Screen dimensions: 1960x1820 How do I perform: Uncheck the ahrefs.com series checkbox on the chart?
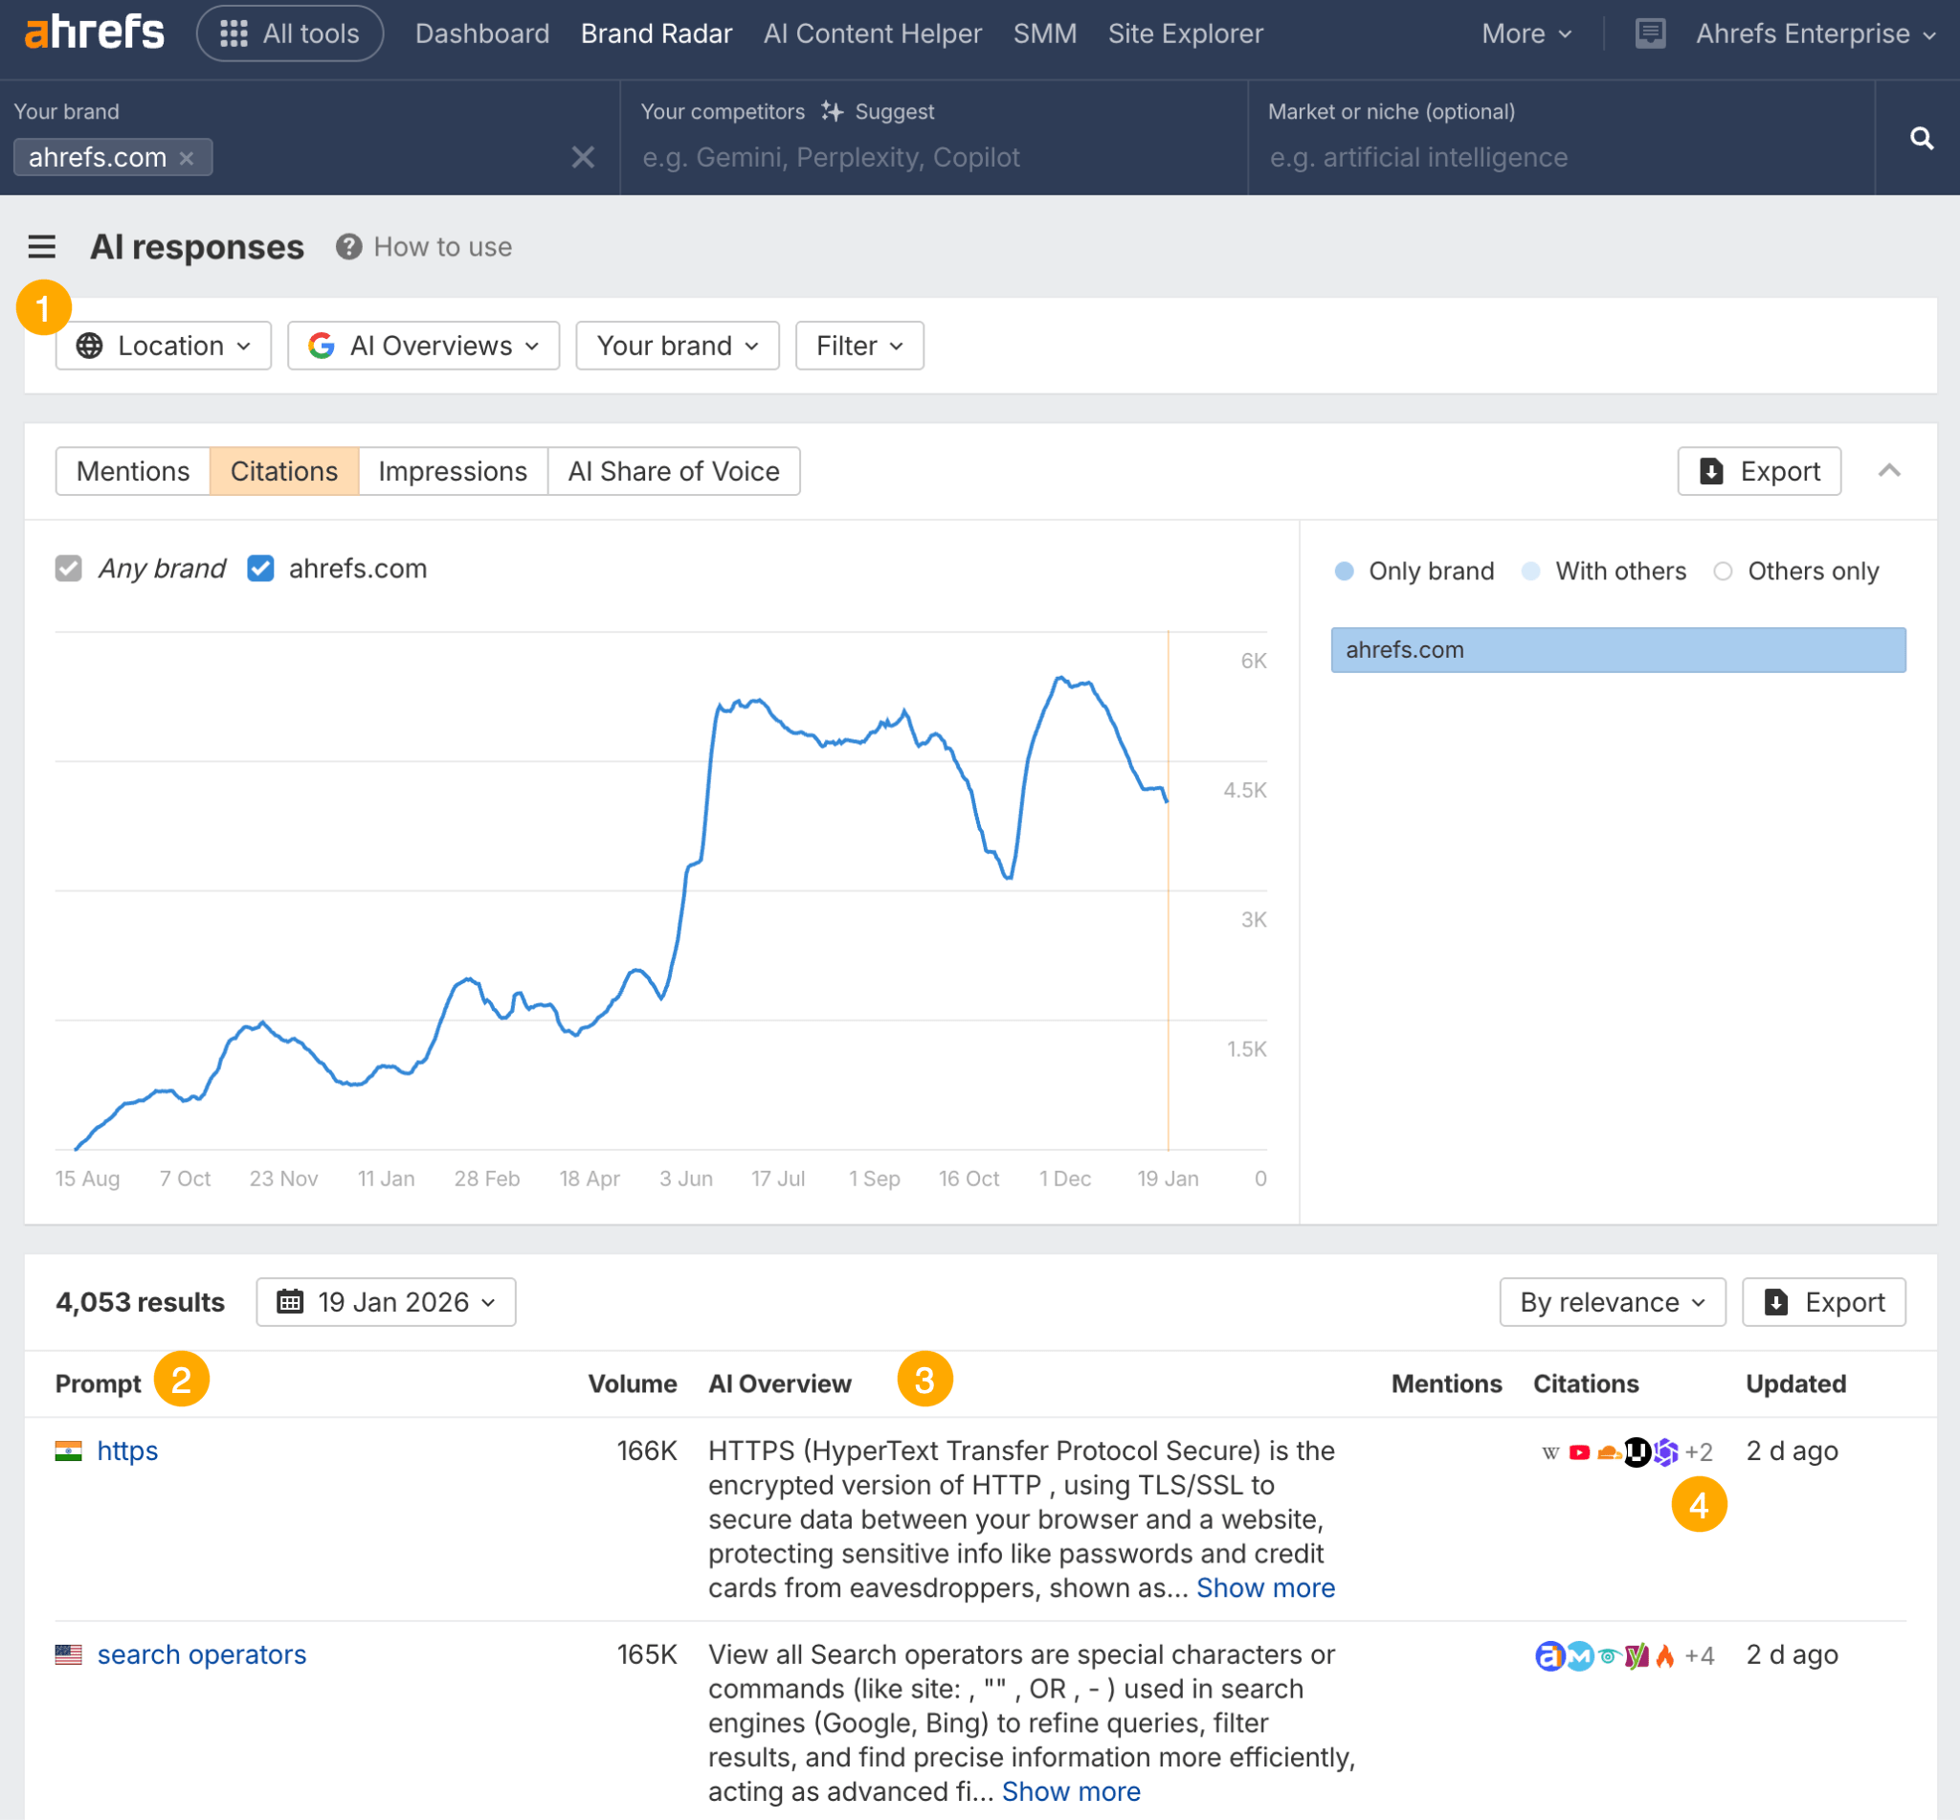click(x=260, y=569)
